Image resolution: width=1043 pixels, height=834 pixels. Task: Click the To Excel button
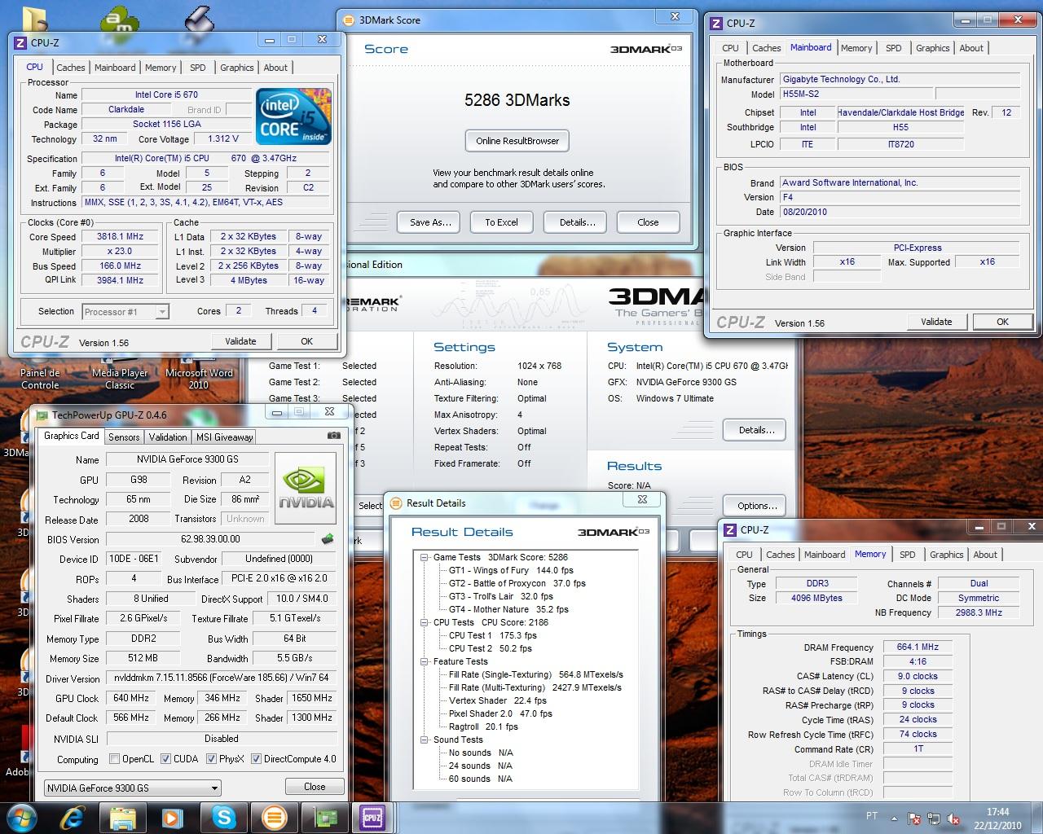tap(501, 222)
